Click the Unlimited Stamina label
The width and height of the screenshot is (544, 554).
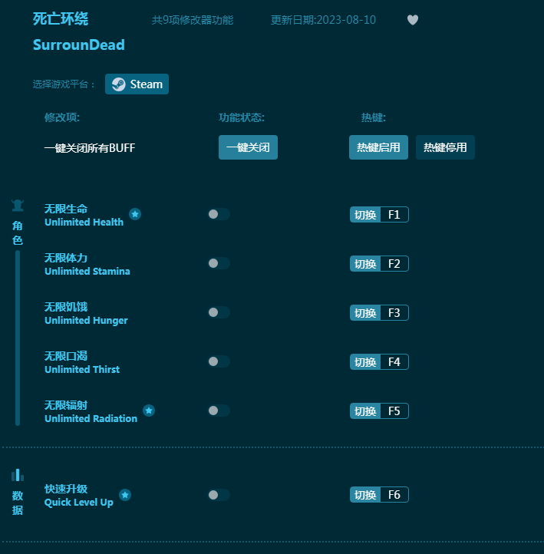(87, 272)
